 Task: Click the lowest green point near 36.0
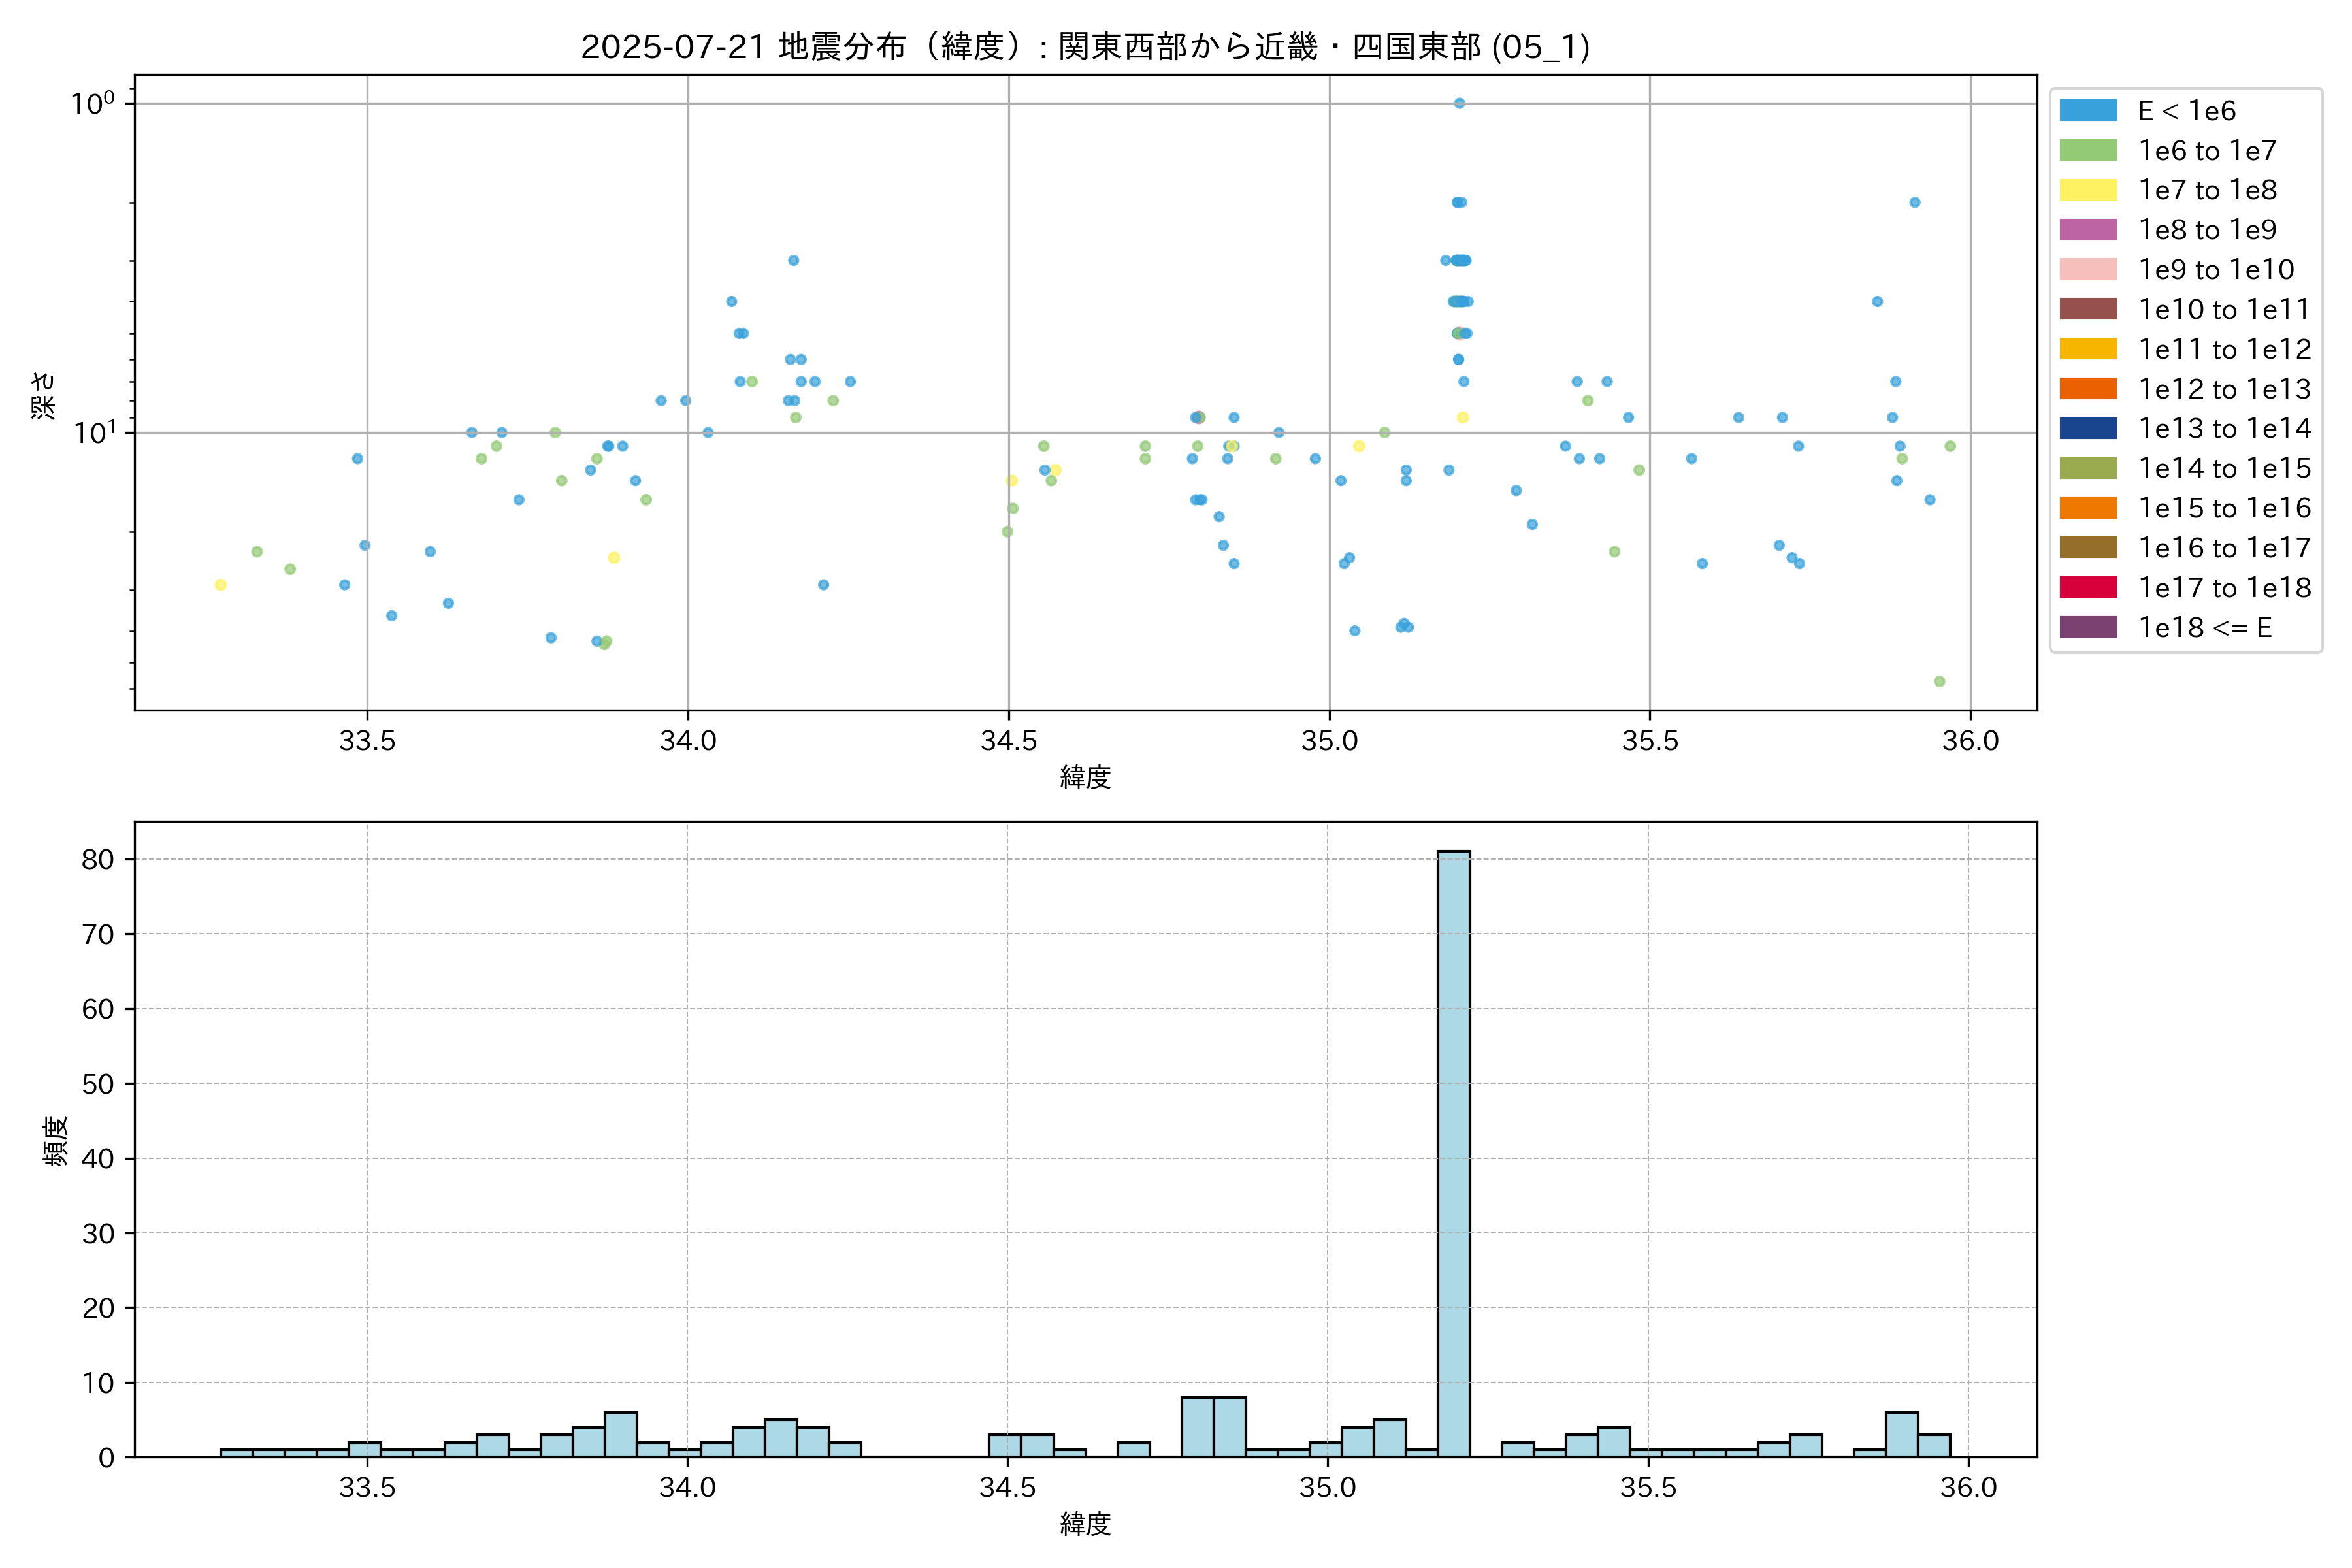tap(1939, 681)
